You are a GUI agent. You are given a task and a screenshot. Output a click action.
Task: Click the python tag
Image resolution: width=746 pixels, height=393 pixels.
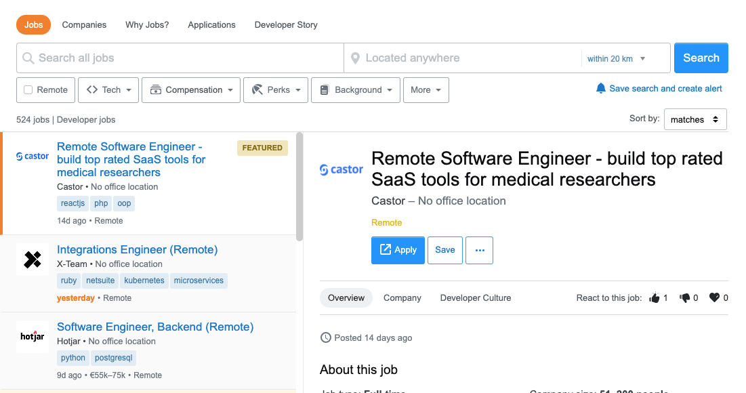[72, 358]
